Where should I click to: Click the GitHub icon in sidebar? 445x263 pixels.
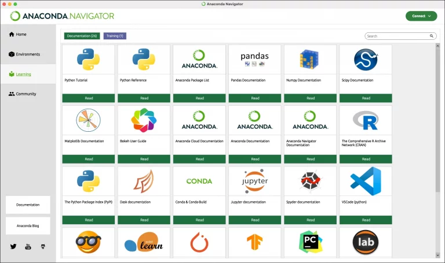43,246
